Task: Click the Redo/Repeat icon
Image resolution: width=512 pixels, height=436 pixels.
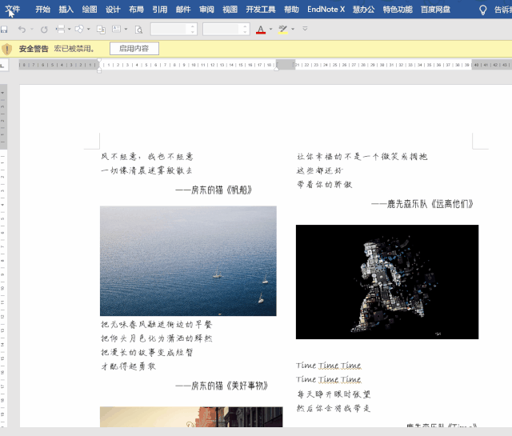Action: pos(44,29)
